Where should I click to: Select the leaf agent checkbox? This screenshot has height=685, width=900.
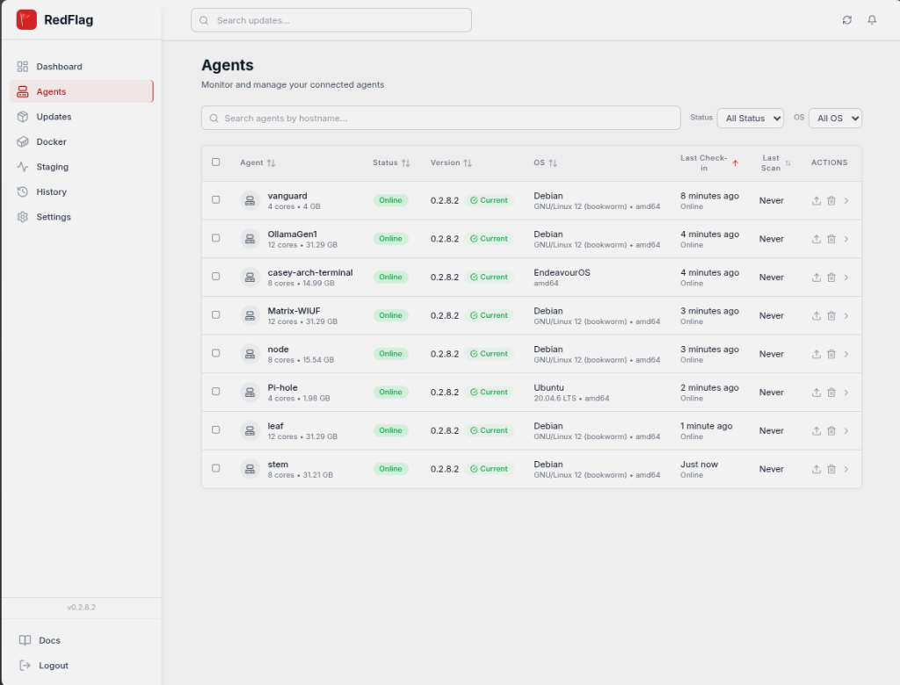click(216, 429)
